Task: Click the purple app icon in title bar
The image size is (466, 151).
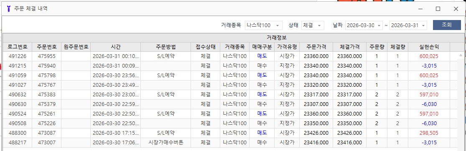Action: click(8, 9)
